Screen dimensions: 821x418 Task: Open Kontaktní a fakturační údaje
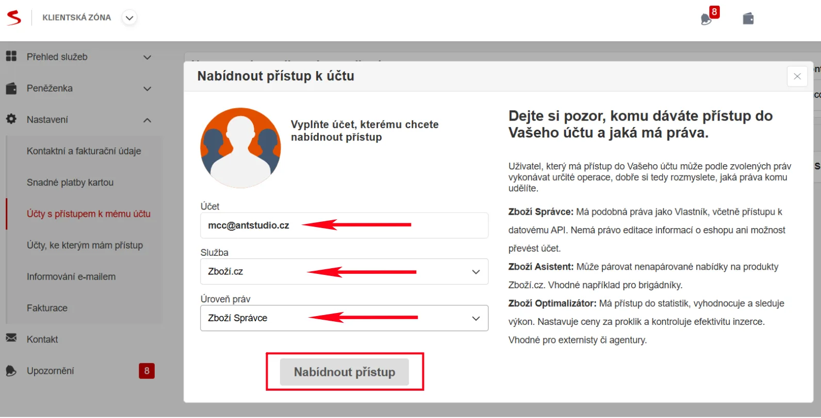pos(84,151)
